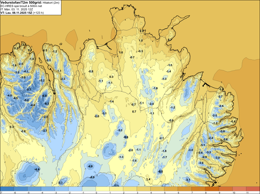Click the '-4.8' temperature value
The height and width of the screenshot is (194, 260).
pos(90,166)
